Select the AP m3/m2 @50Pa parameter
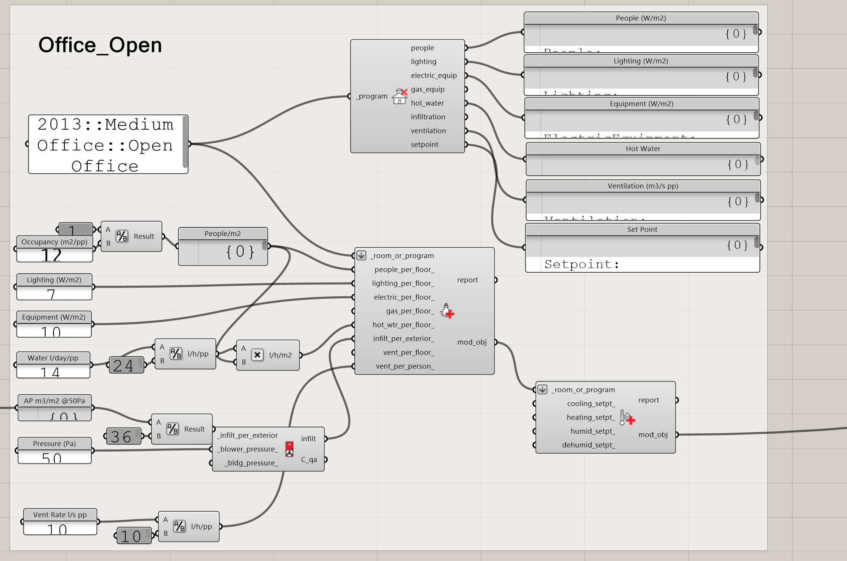 (x=55, y=408)
